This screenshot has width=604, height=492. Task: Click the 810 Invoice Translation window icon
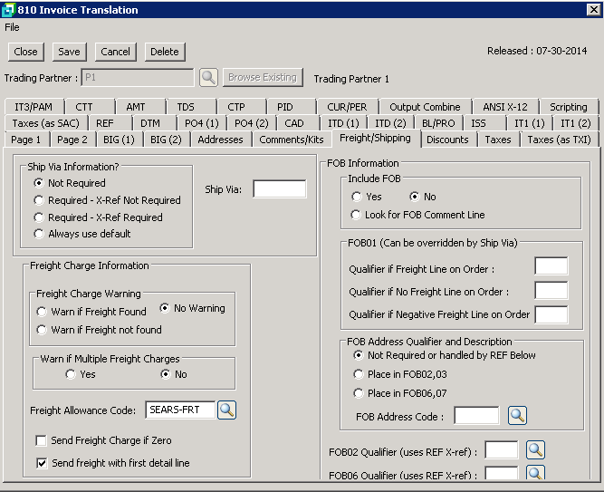(8, 10)
